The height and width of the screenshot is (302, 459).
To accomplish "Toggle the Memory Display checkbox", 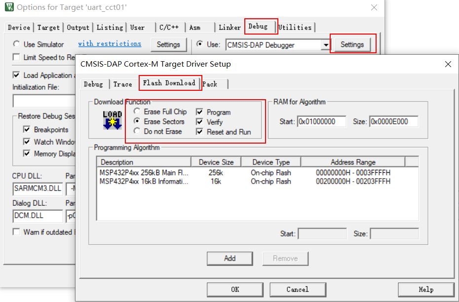I will [x=27, y=153].
